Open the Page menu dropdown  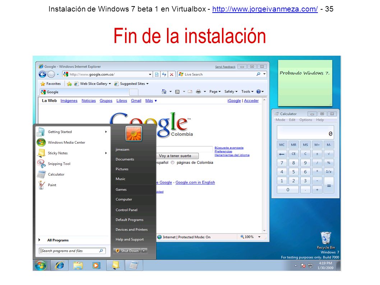tap(215, 91)
